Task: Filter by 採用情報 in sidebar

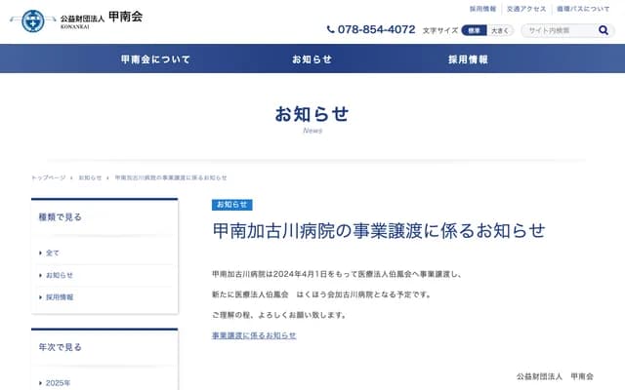Action: 59,296
